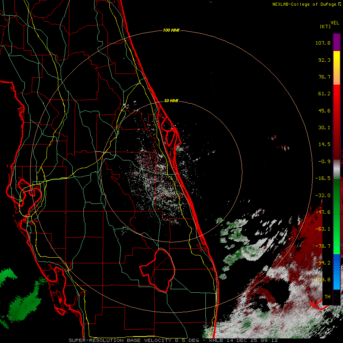Click the 100 NMI range ring label
This screenshot has height=343, width=343.
click(x=171, y=30)
